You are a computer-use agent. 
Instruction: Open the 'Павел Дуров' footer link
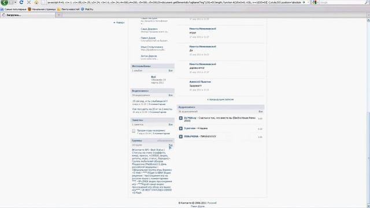(x=198, y=206)
